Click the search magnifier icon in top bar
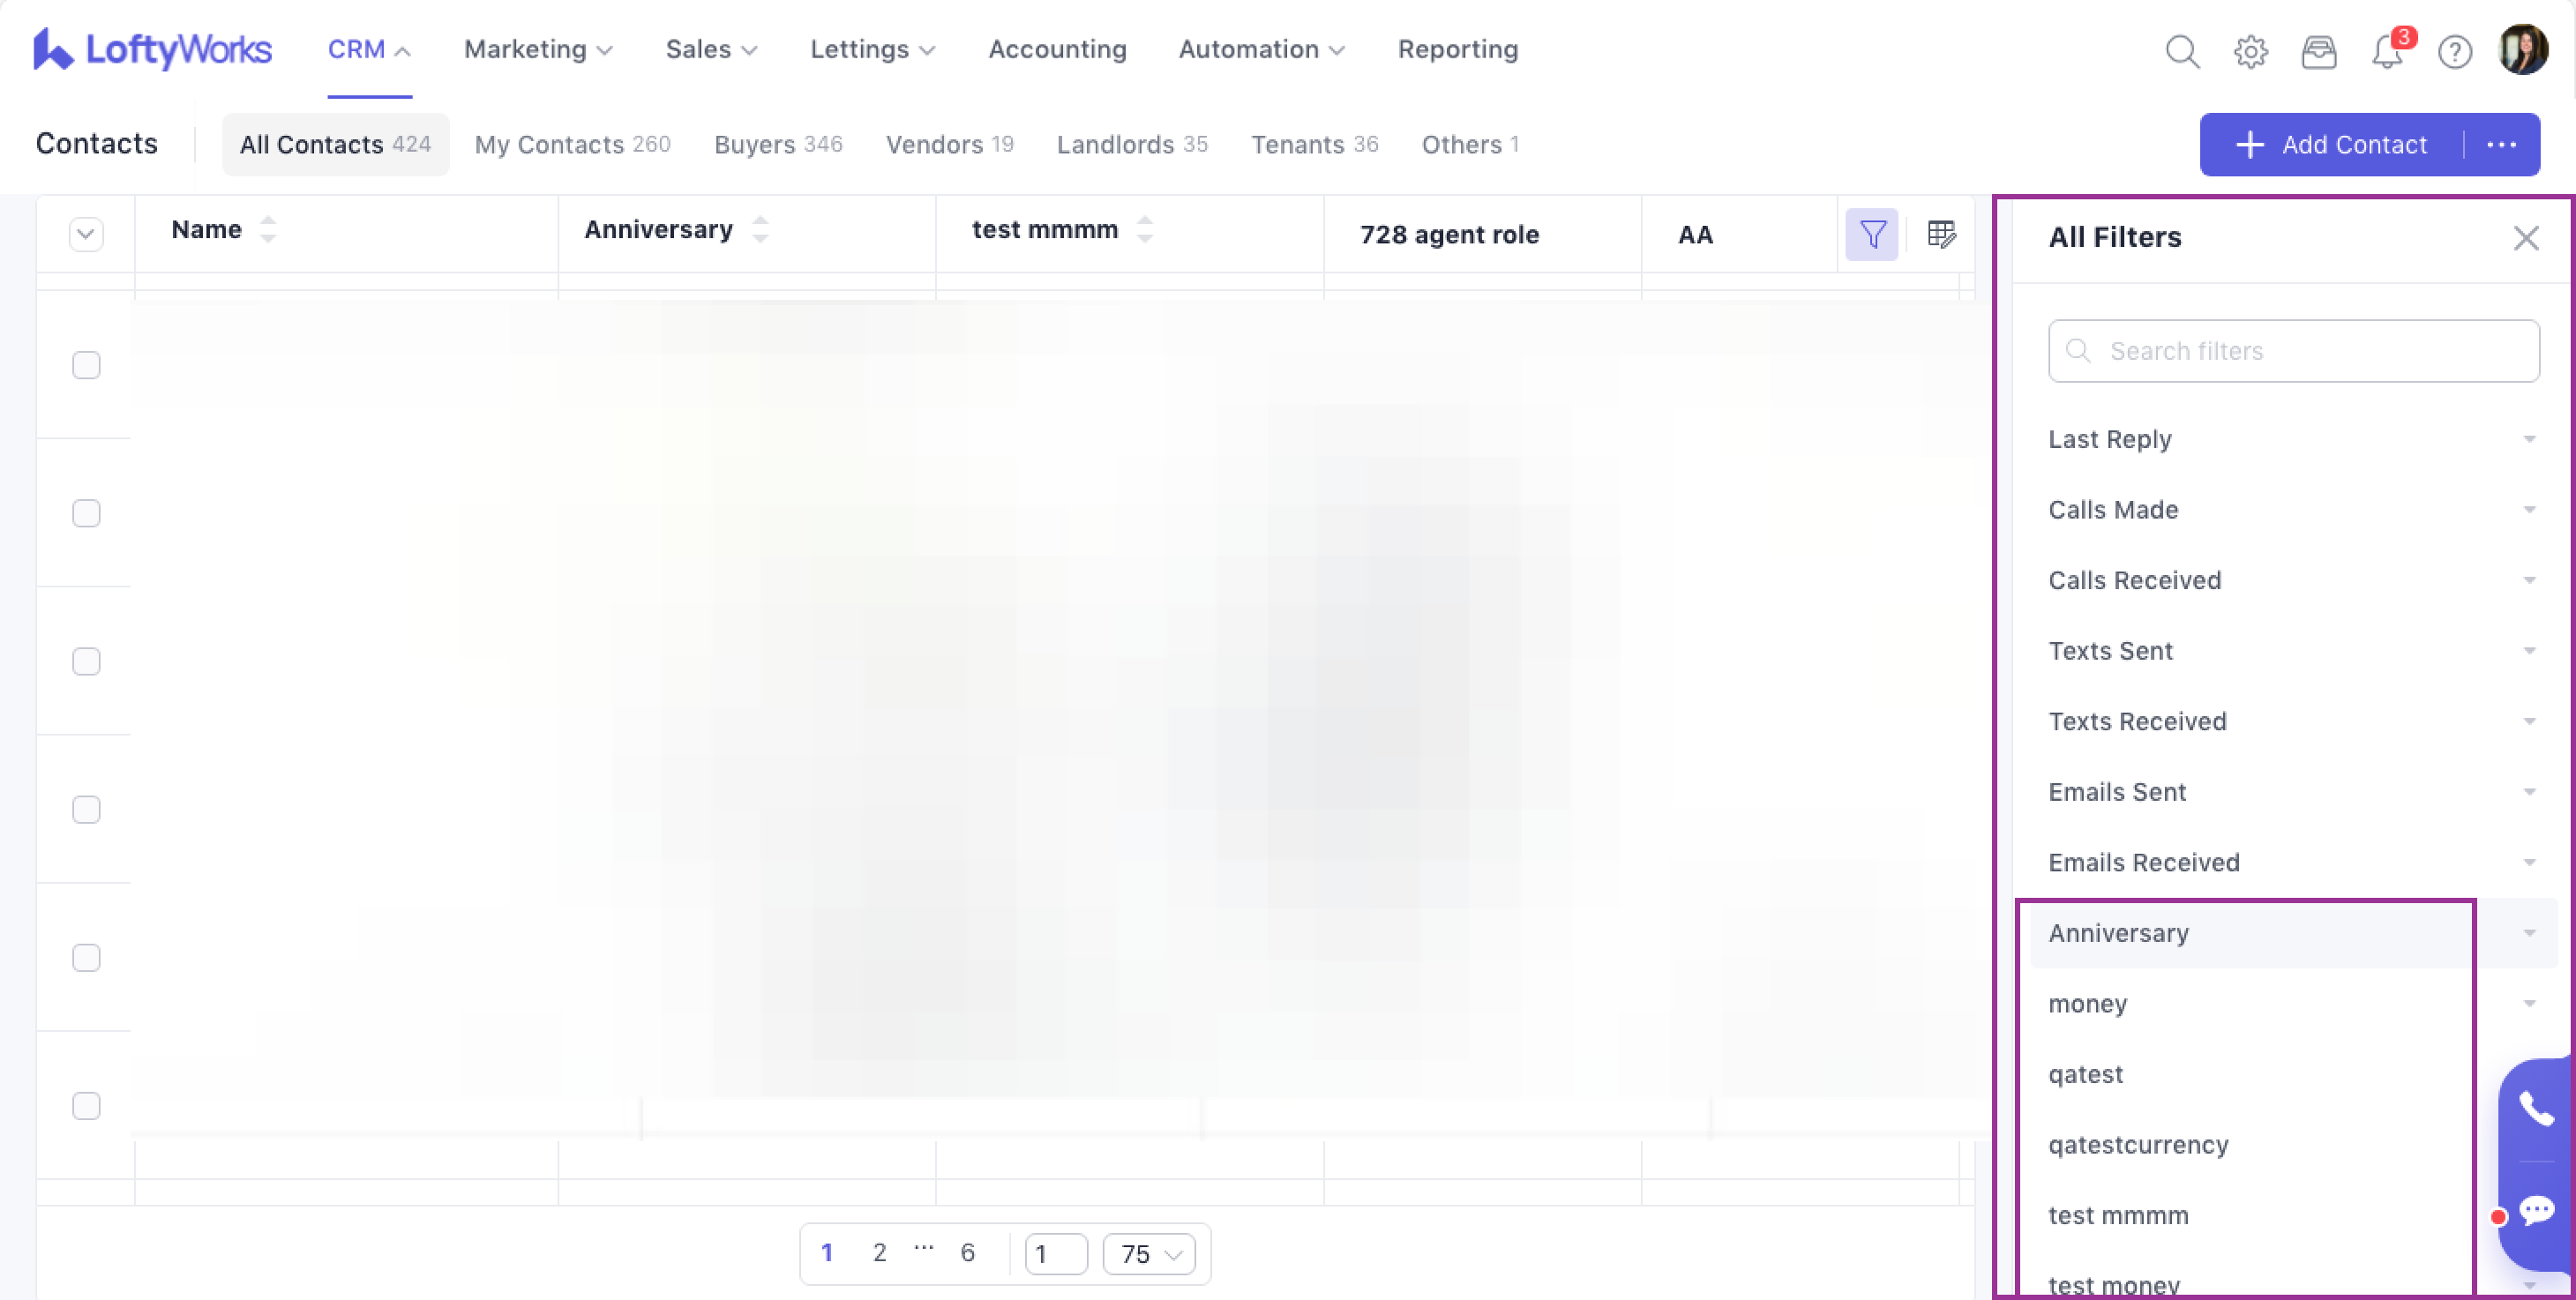 [2181, 51]
